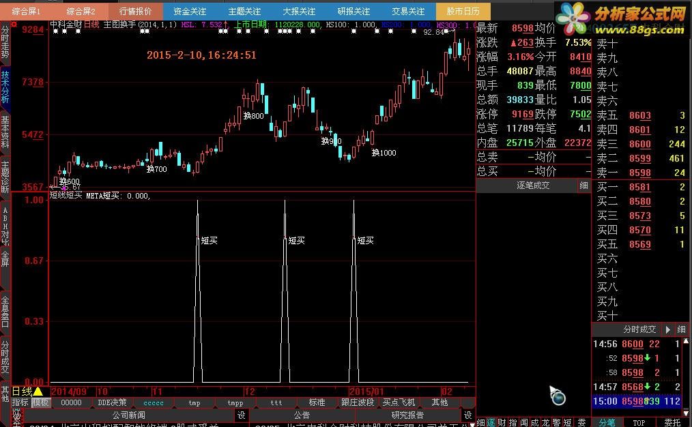Open the 行情报价 tab
This screenshot has width=692, height=427.
(135, 11)
